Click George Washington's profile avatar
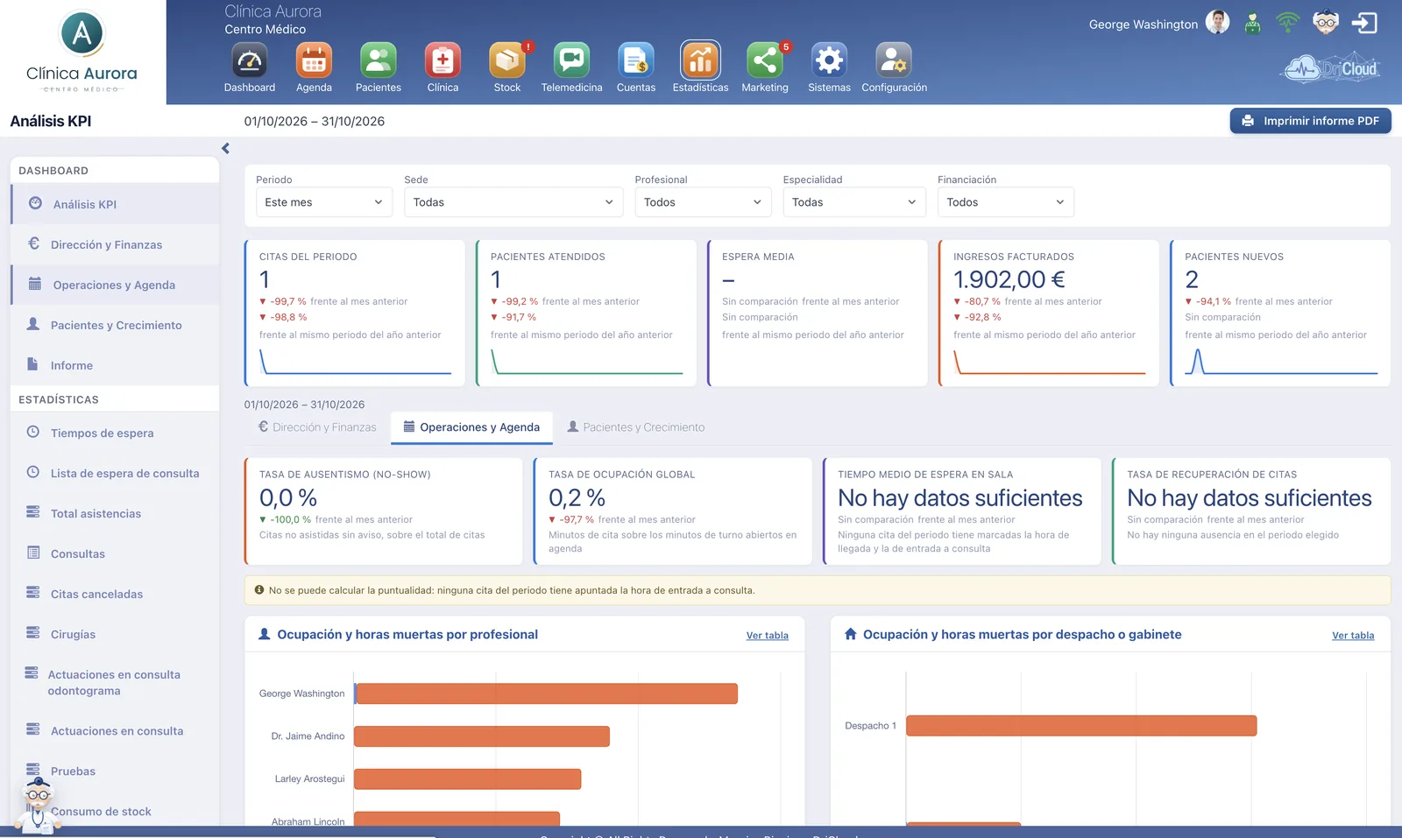Viewport: 1402px width, 838px height. point(1218,23)
